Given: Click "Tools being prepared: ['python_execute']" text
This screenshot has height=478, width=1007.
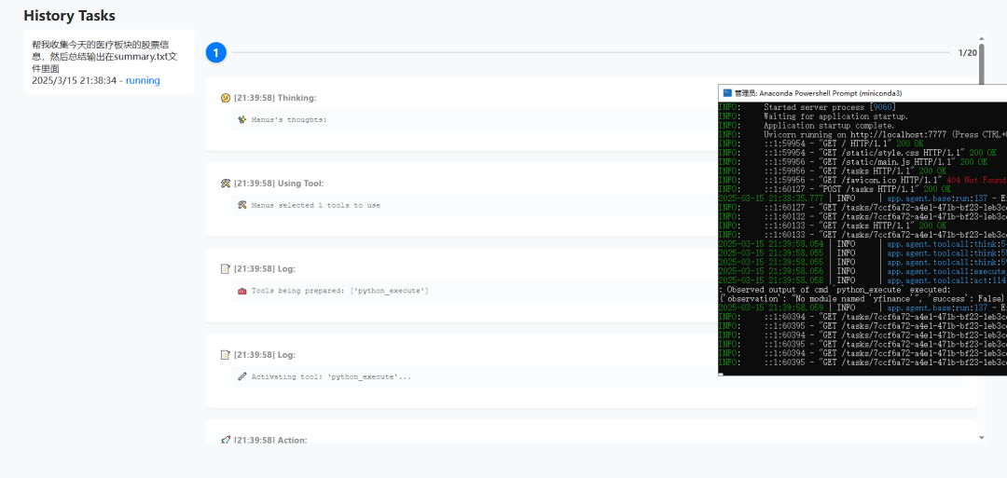Looking at the screenshot, I should pos(339,291).
